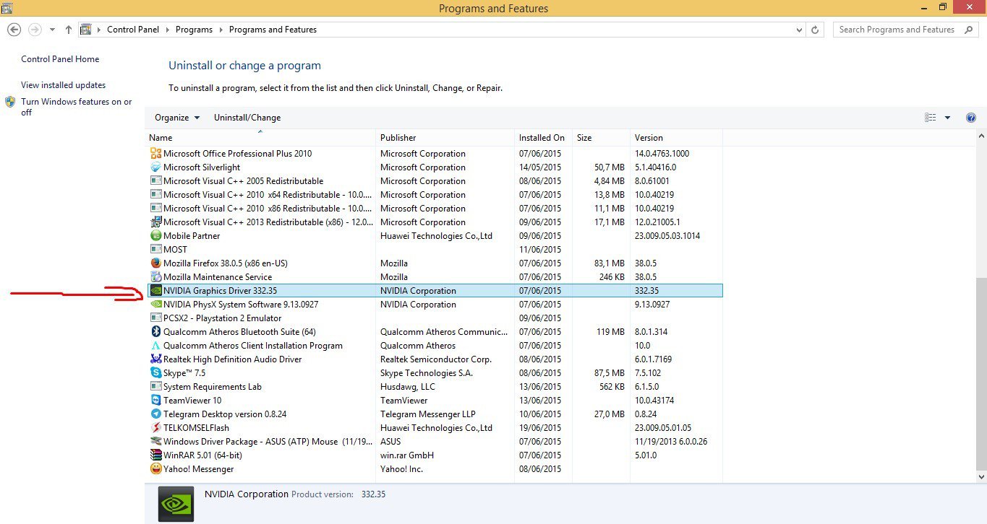Select the Yahoo! Messenger smiley icon
This screenshot has height=524, width=987.
click(x=155, y=469)
